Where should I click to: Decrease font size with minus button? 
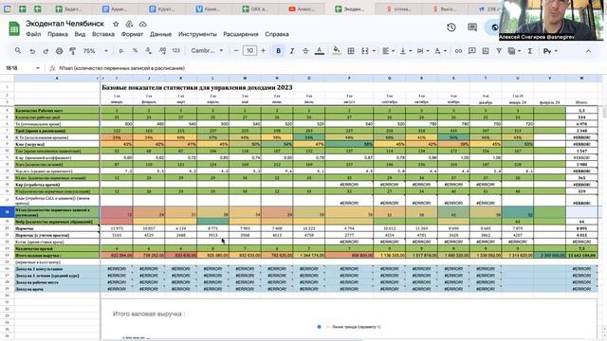coord(236,50)
